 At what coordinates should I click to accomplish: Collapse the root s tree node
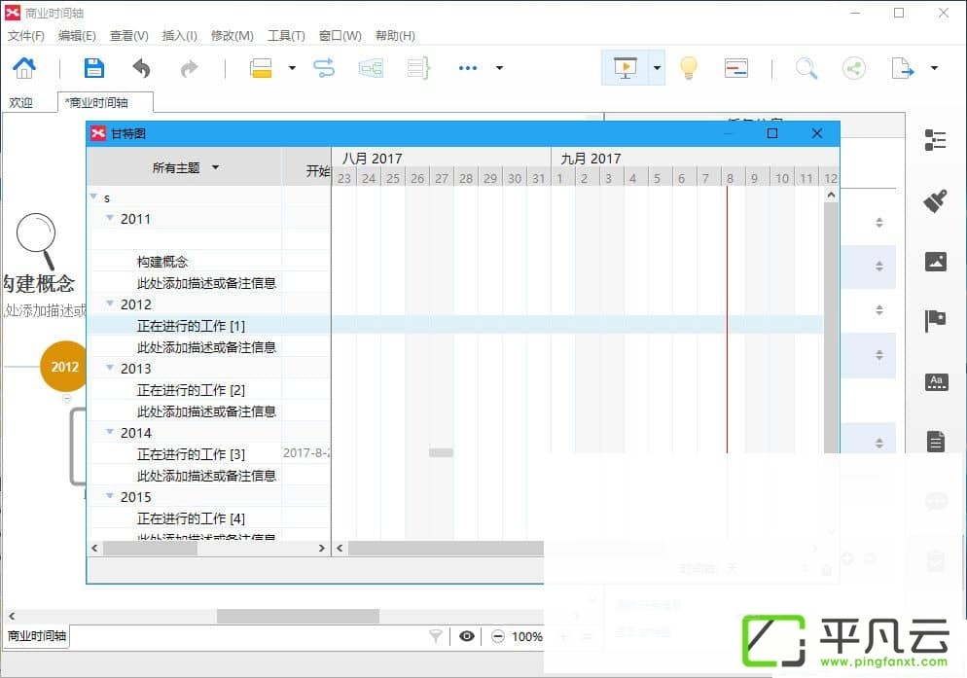point(93,196)
